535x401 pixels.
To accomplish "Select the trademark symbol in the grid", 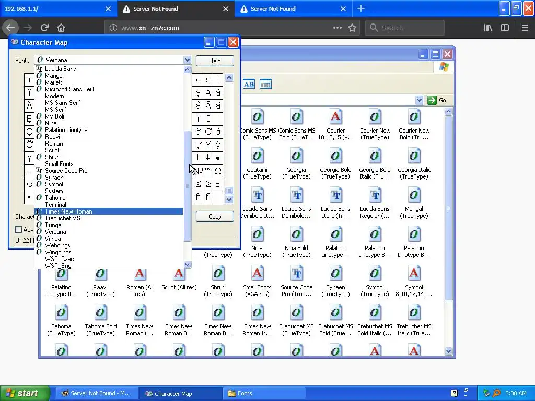I will click(208, 171).
